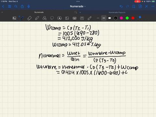
Task: Select the black pen color
Action: [x=116, y=18]
